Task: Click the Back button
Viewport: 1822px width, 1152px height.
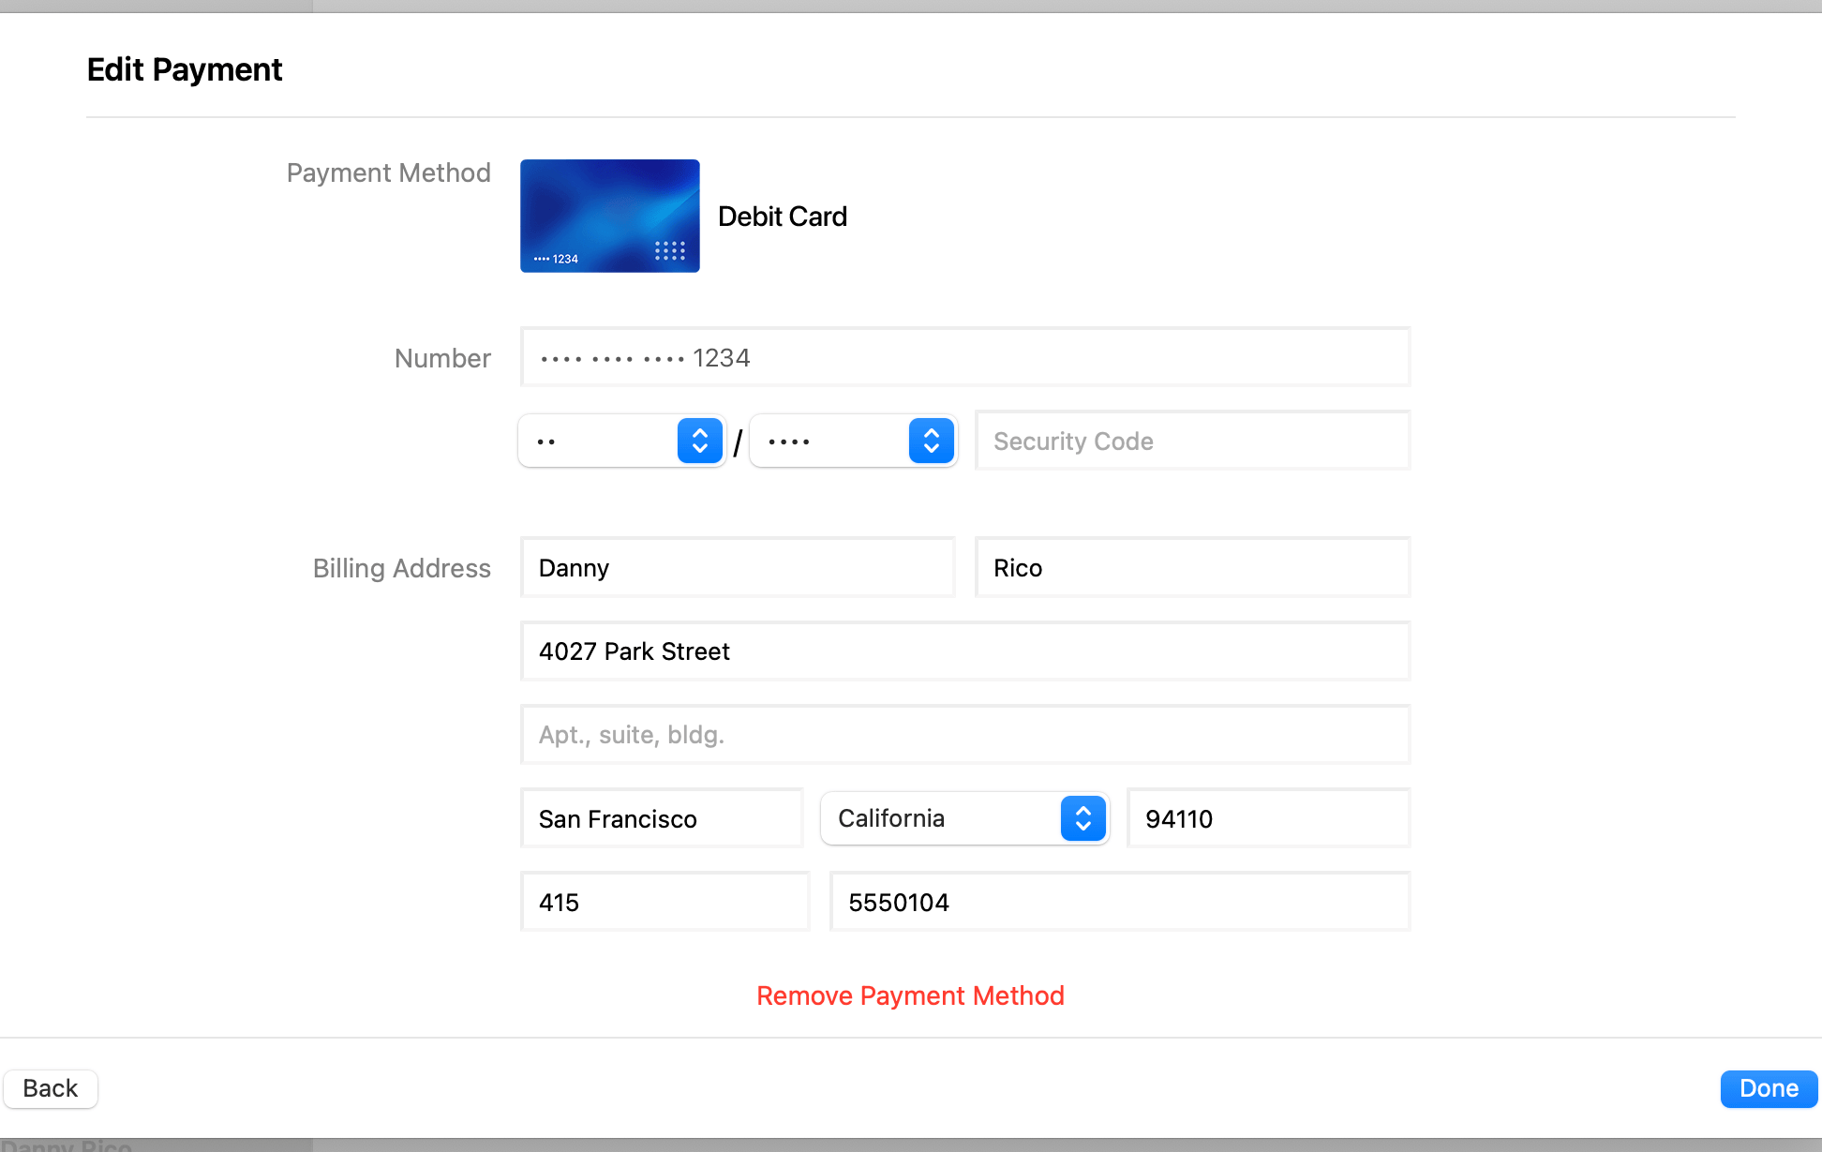Action: 51,1088
